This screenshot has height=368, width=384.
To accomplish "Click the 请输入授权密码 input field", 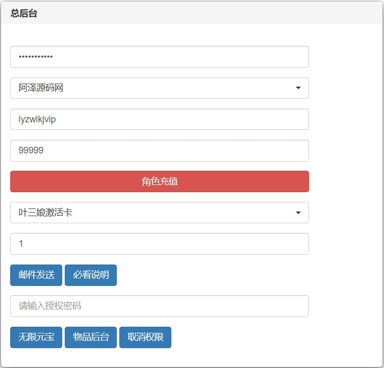I will (159, 306).
